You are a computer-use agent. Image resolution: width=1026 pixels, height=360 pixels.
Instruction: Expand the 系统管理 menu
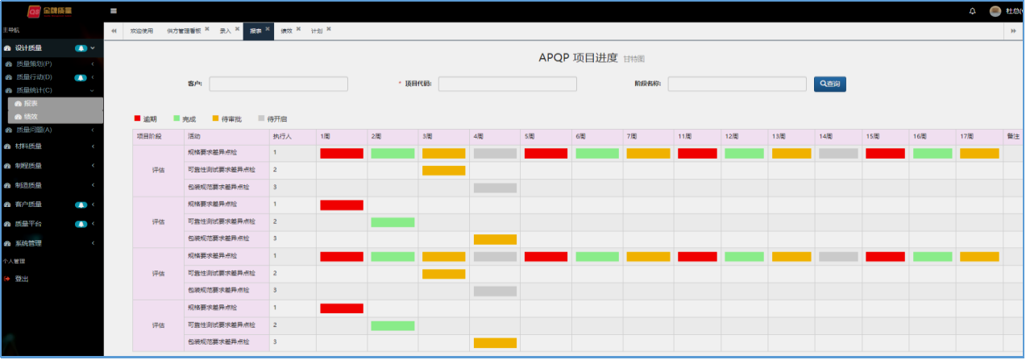[93, 242]
